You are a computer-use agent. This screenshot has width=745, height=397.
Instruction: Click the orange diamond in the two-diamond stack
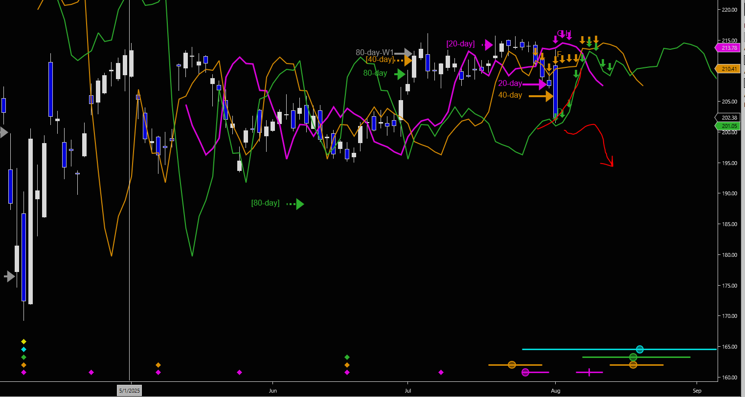pyautogui.click(x=158, y=365)
